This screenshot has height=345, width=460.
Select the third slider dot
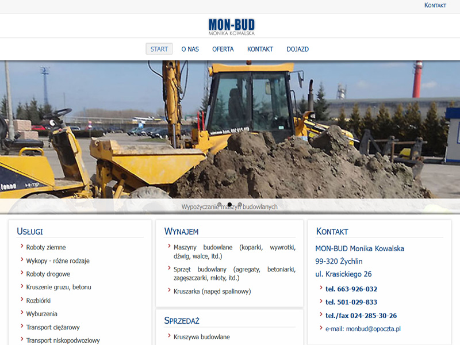coord(240,205)
